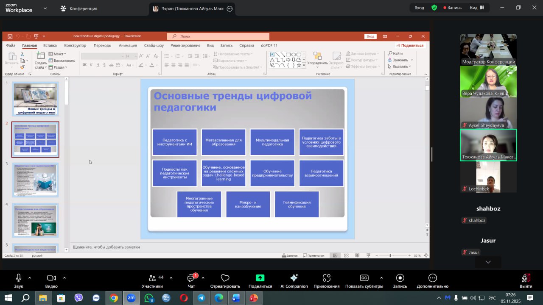Expand video options arrow beside camera
543x305 pixels.
click(x=64, y=278)
